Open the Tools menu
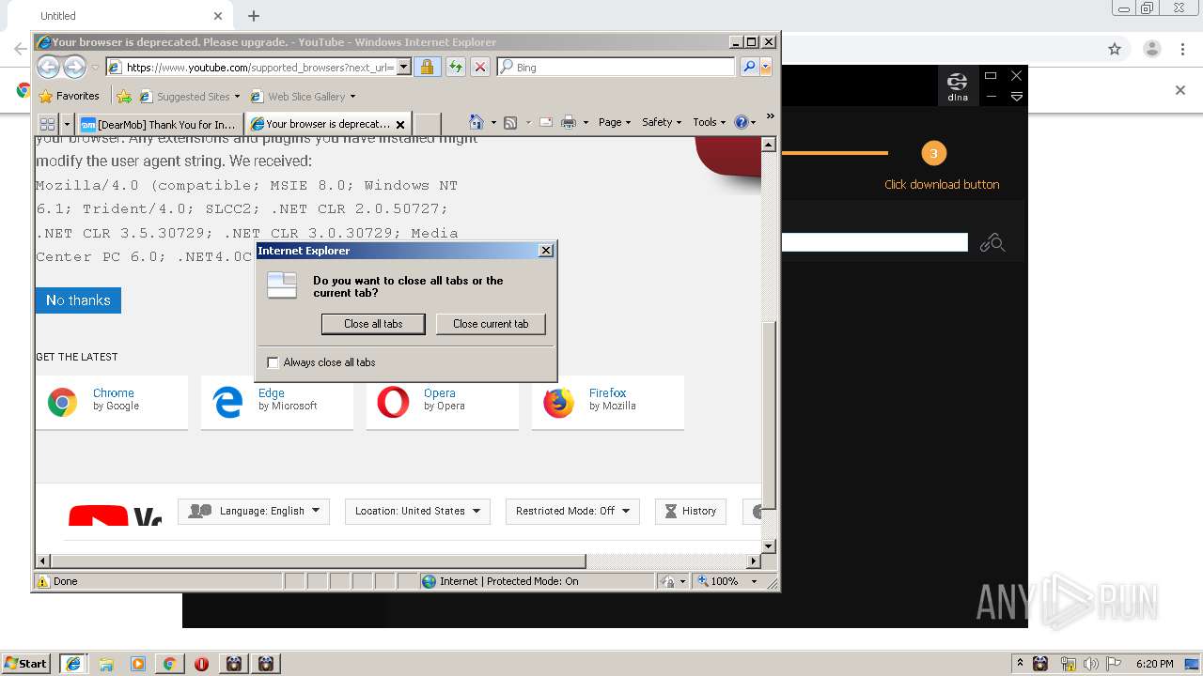The height and width of the screenshot is (676, 1203). pos(710,122)
